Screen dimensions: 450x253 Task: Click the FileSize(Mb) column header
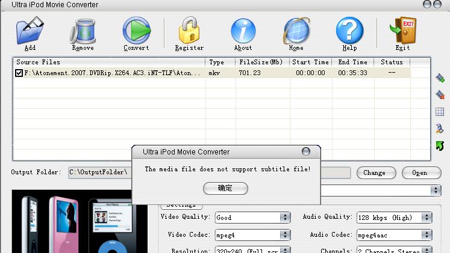[262, 62]
